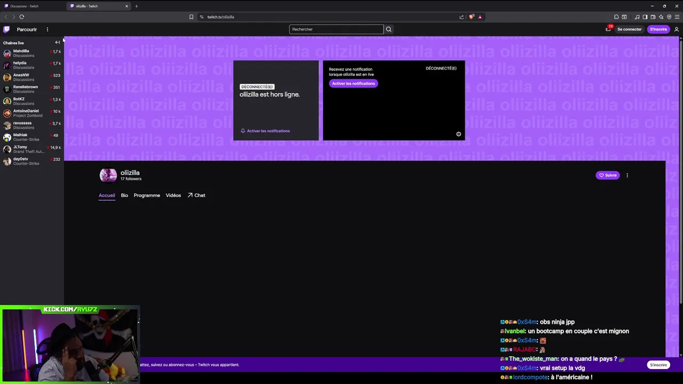Click the webcam overlay thumbnail
Viewport: 683px width, 384px height.
point(70,344)
